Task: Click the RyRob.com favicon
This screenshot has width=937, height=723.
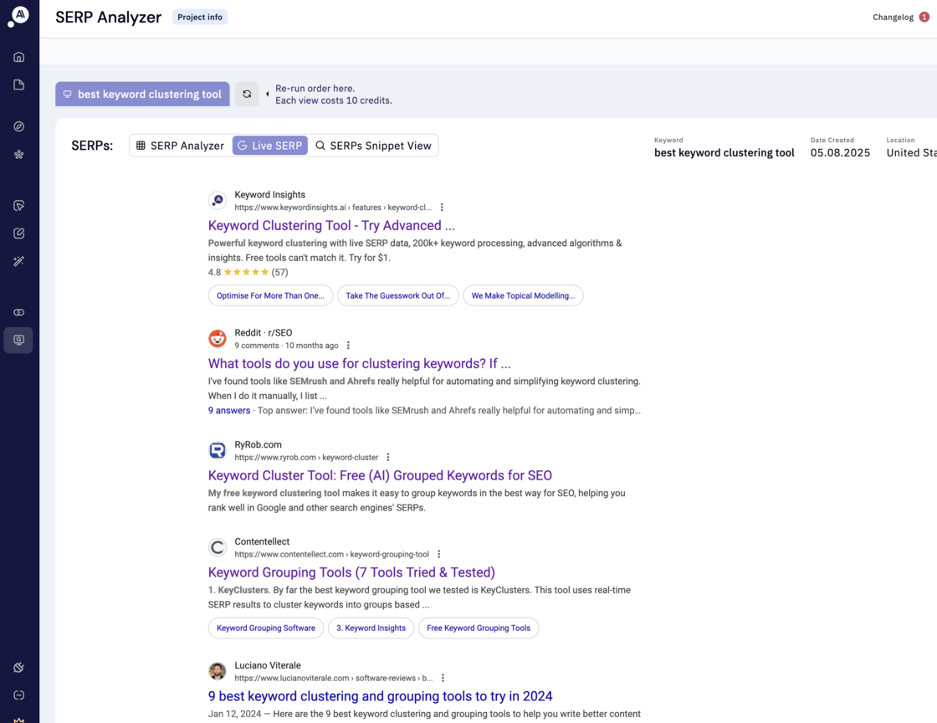Action: 218,450
